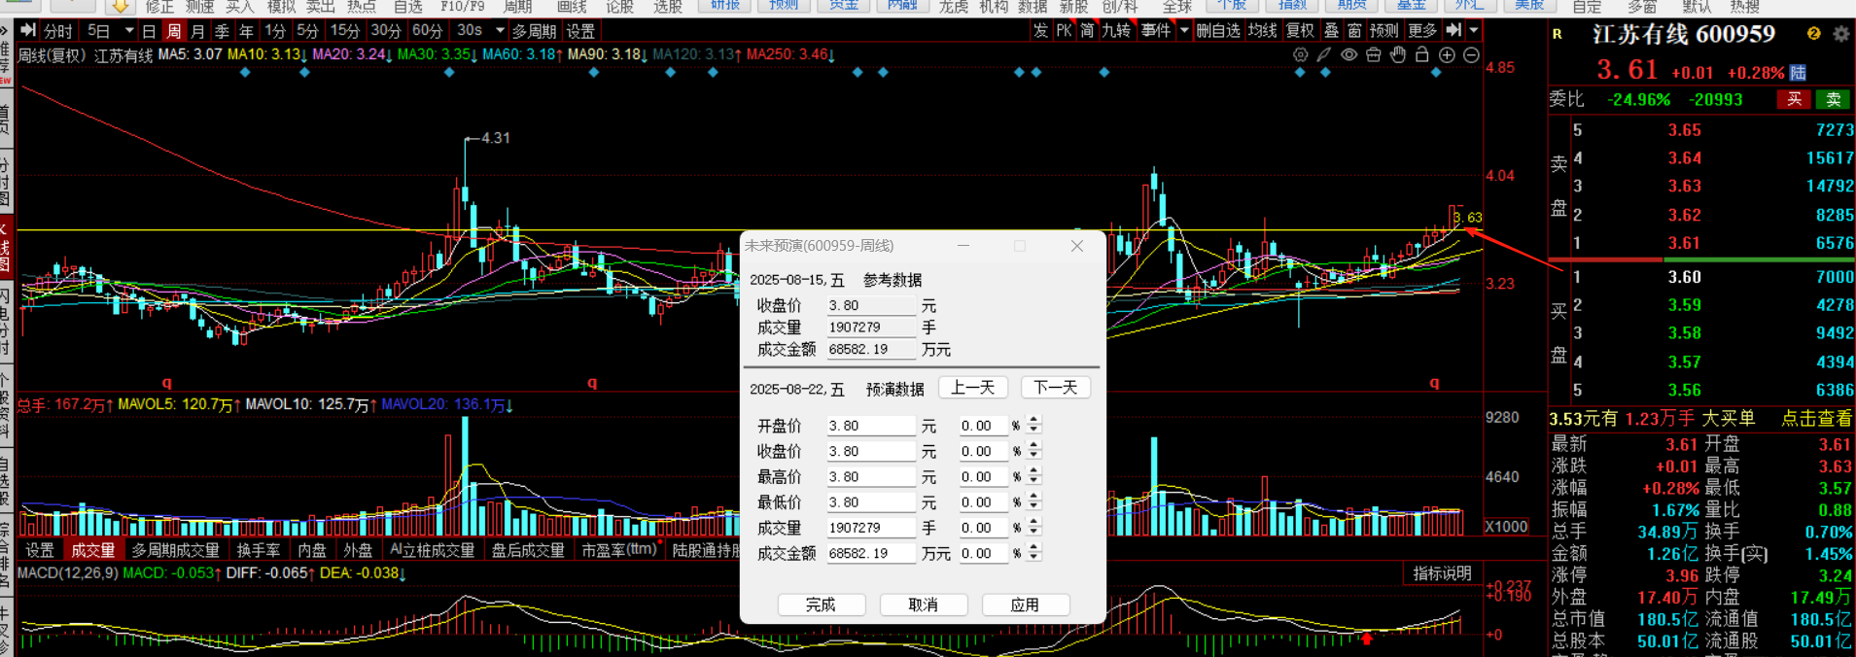The height and width of the screenshot is (657, 1856).
Task: Expand the dropdown arrow next to 事件
Action: tap(1183, 30)
